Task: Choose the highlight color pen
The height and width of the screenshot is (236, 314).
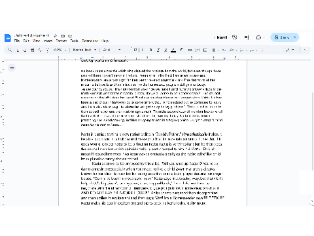Action: pyautogui.click(x=181, y=50)
